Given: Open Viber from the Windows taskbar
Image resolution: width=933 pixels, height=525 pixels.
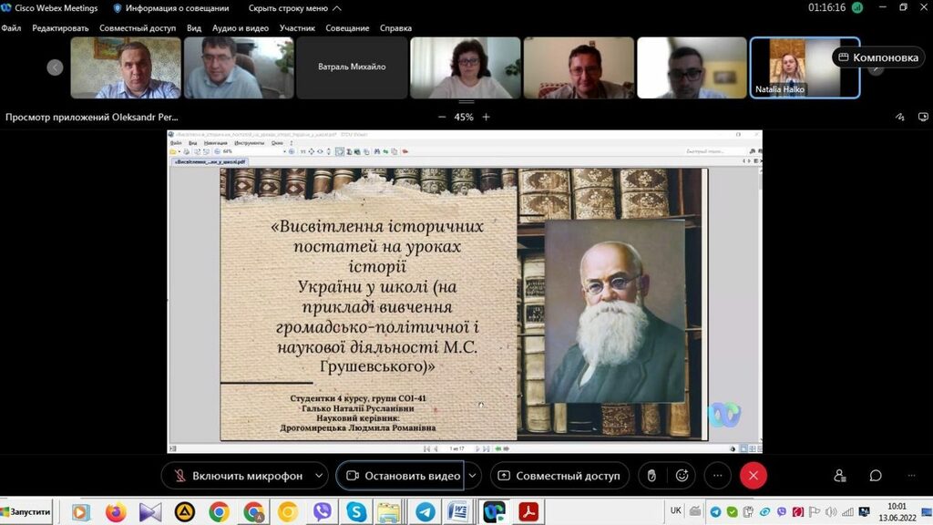Looking at the screenshot, I should 322,512.
